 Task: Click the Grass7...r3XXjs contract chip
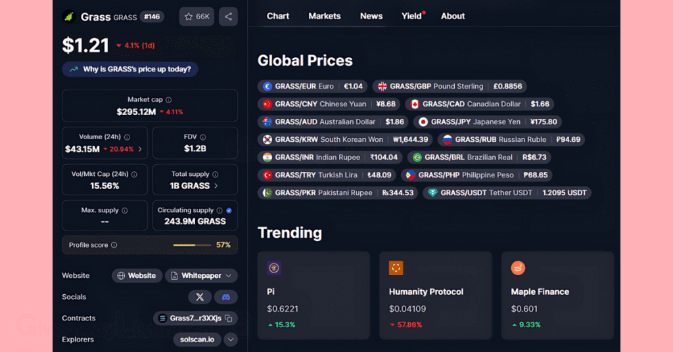tap(195, 318)
